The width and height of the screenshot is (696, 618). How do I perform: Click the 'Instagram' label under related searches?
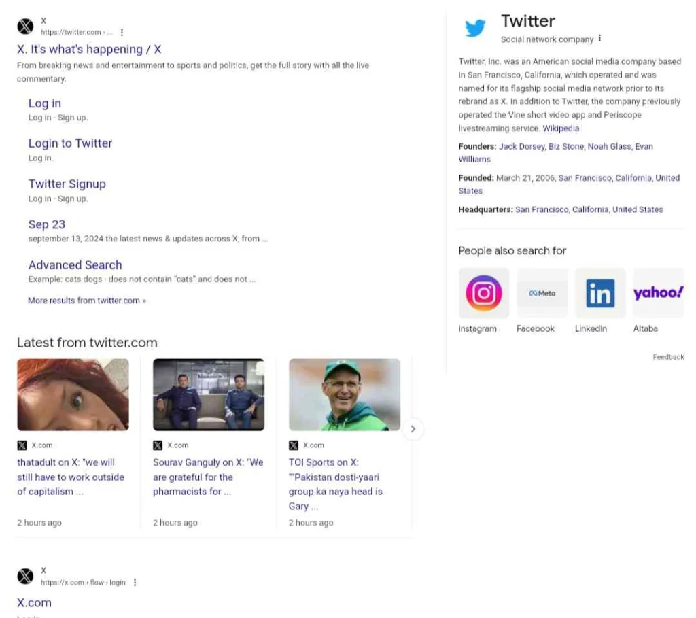point(478,329)
